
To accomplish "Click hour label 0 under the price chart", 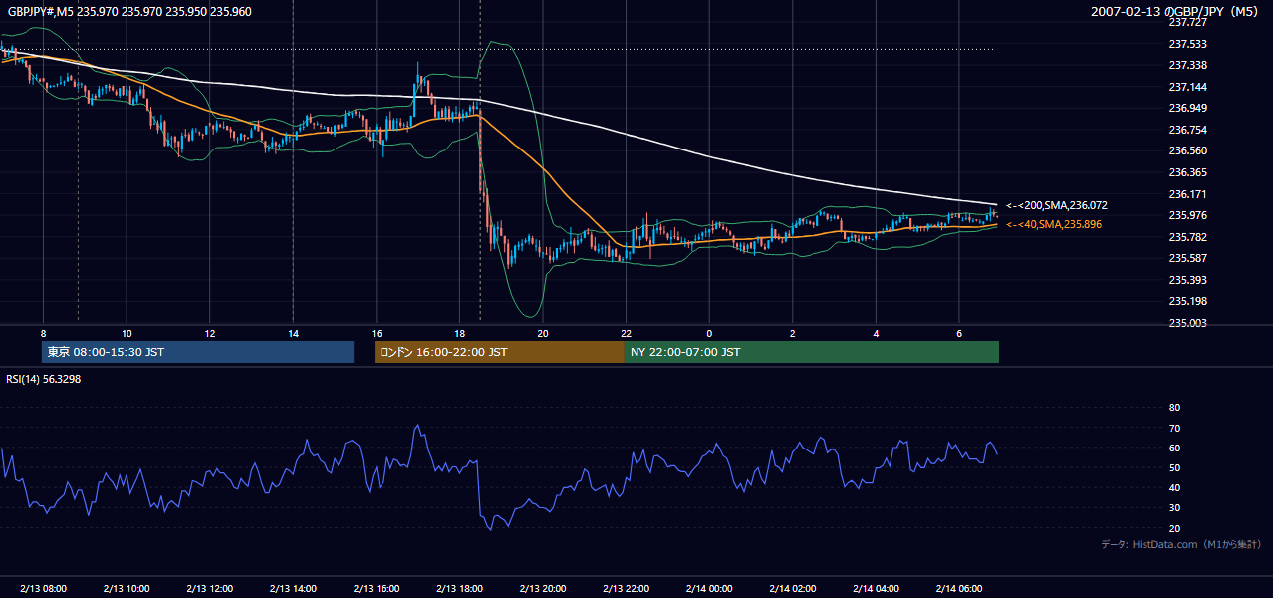I will (709, 333).
